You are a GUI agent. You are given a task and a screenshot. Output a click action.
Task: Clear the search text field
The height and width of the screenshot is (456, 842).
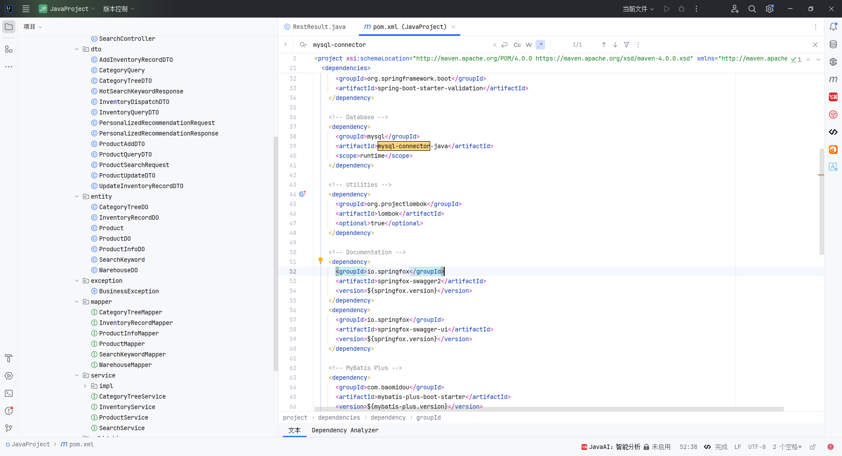[x=495, y=45]
